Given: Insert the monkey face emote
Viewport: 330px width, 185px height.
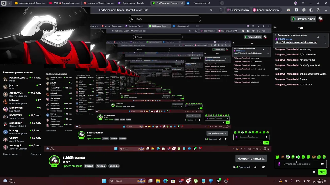Looking at the screenshot, I should pos(314,157).
